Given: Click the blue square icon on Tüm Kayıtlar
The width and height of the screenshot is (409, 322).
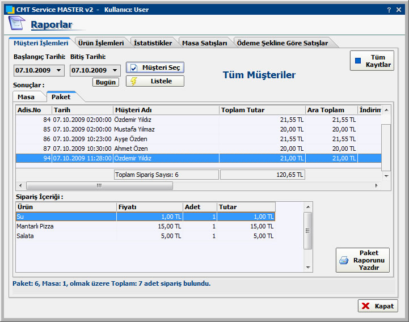Looking at the screenshot, I should pos(357,61).
